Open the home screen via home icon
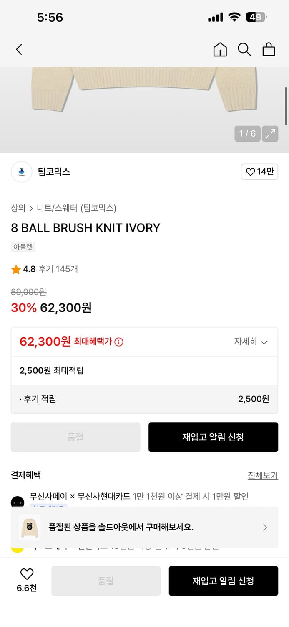Screen dimensions: 289x627 pos(220,49)
